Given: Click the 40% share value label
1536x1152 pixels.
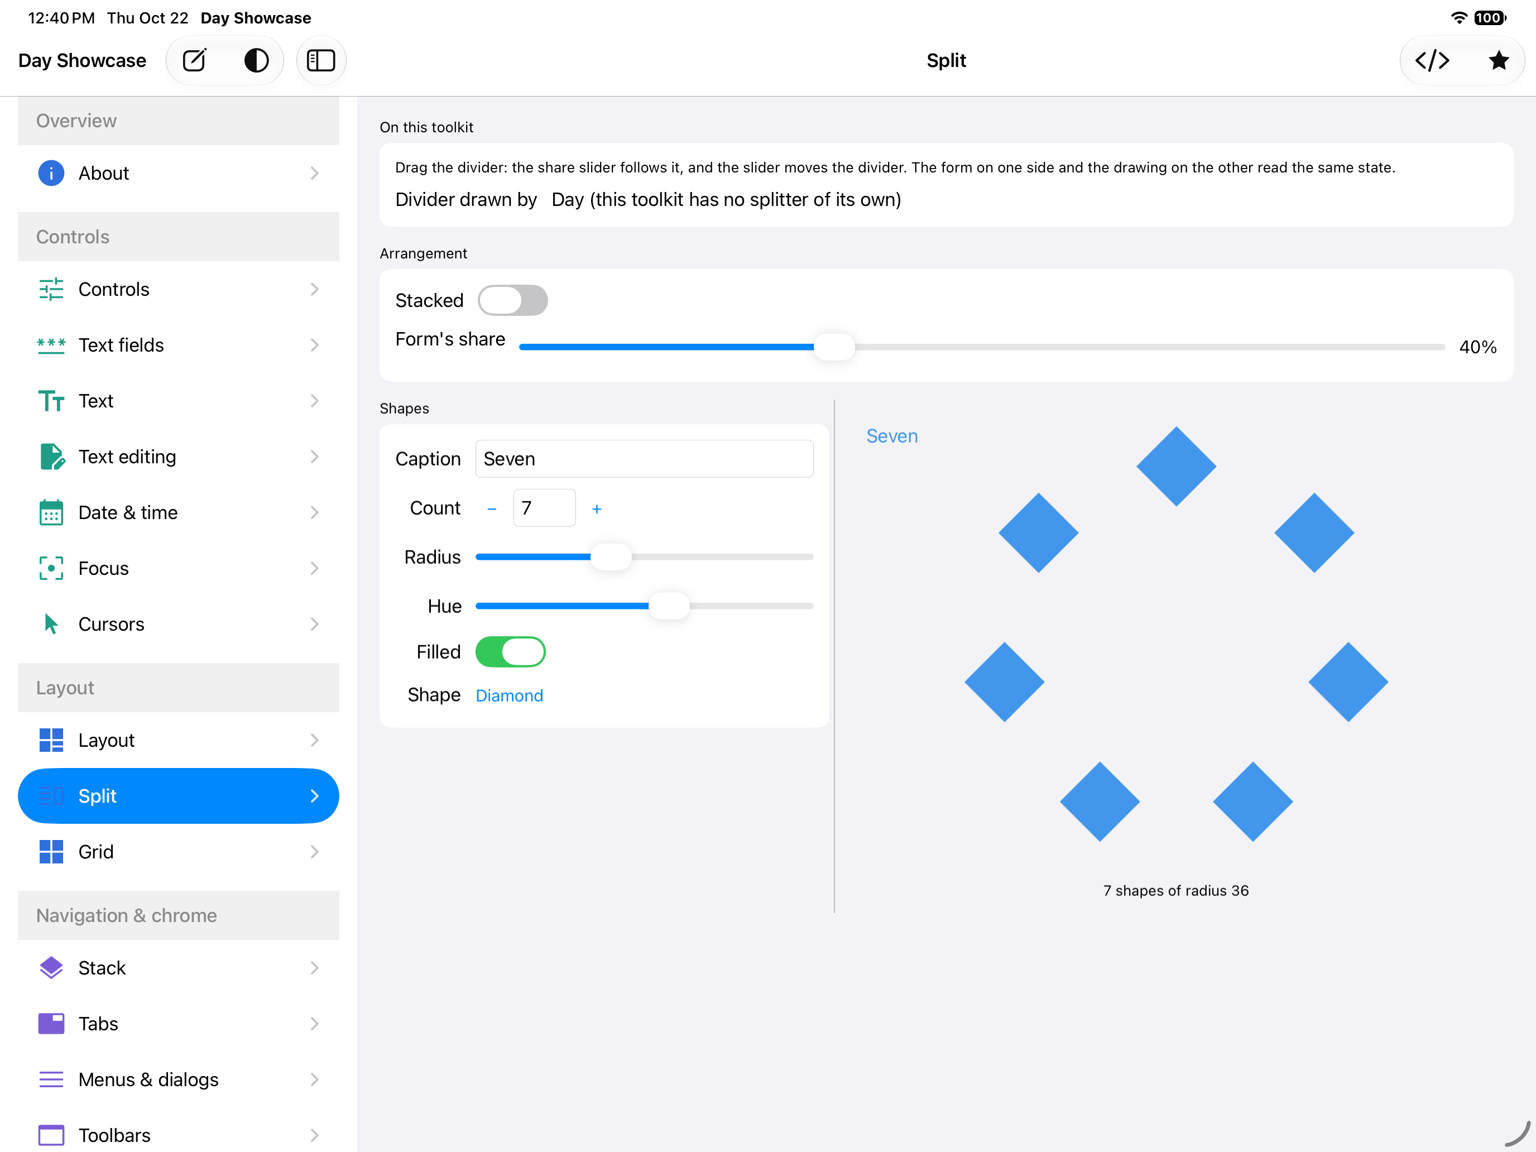Looking at the screenshot, I should (1477, 347).
